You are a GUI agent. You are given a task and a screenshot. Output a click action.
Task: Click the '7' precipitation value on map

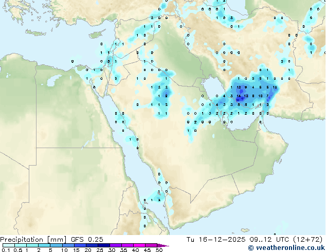click(x=267, y=96)
